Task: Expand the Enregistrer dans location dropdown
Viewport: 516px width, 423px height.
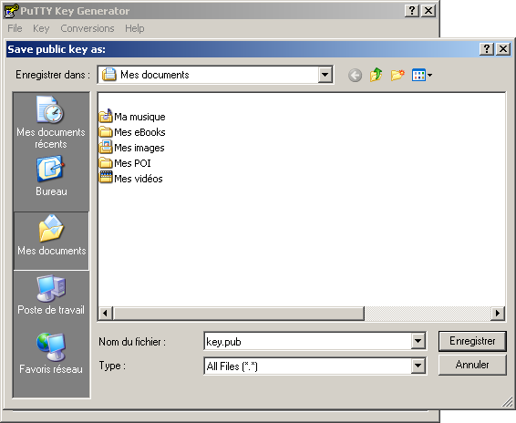Action: click(x=325, y=75)
